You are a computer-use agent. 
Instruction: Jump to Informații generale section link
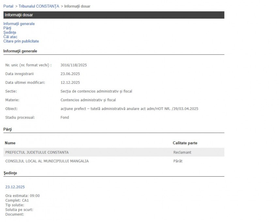(19, 24)
